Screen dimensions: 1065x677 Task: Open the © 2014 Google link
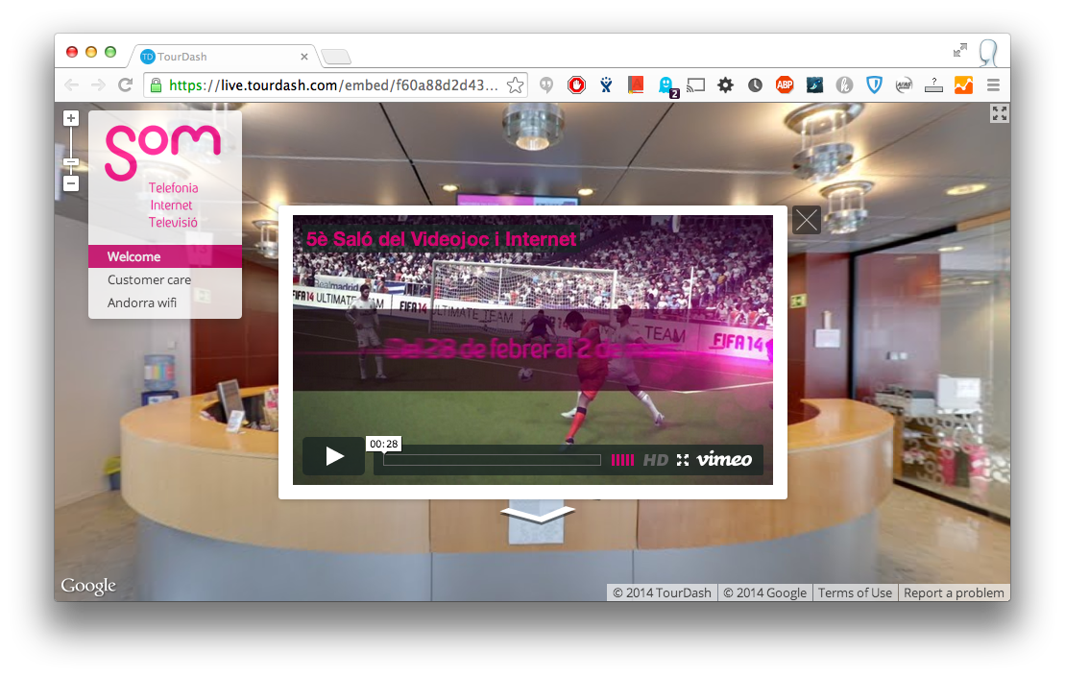click(x=764, y=592)
